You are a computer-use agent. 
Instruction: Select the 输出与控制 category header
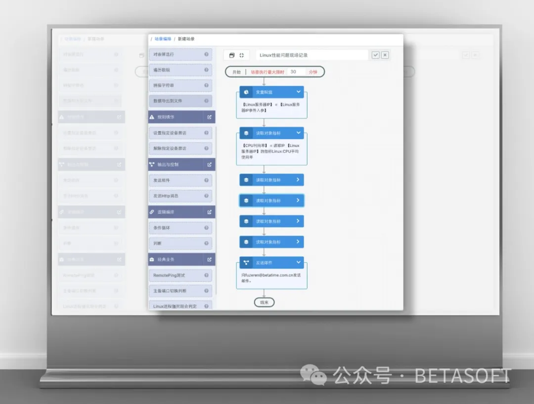(182, 165)
